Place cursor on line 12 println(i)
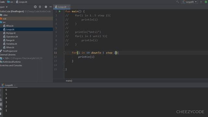208x117 pixels. [86, 57]
